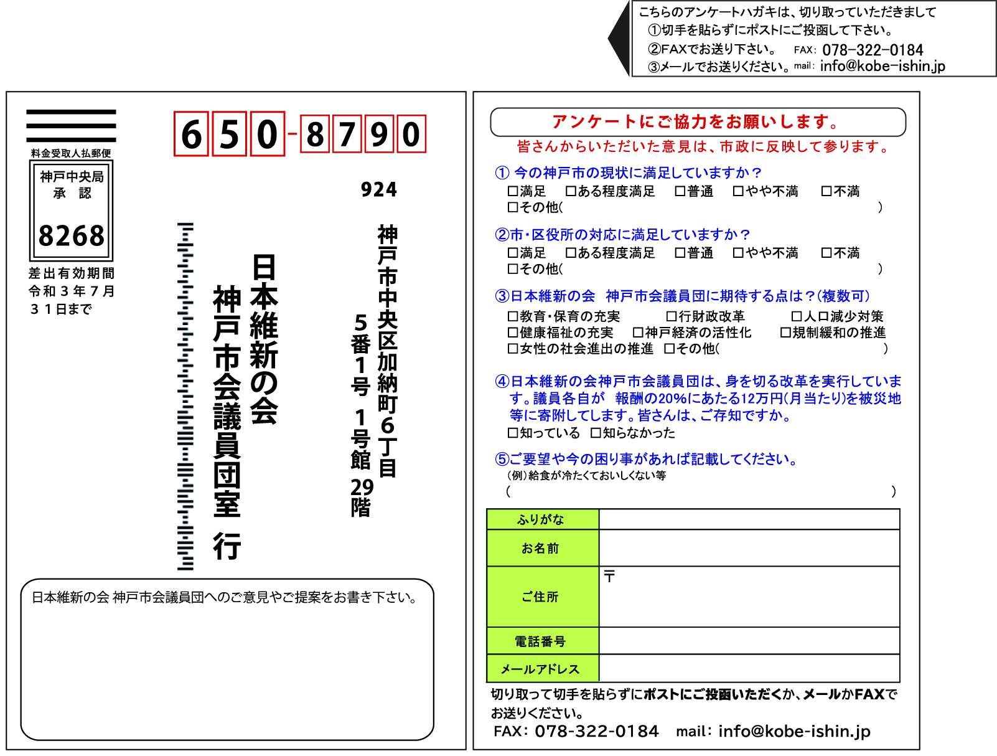Image resolution: width=997 pixels, height=756 pixels.
Task: Click the vertical address 神戸市中央区加納町6丁目
Action: [387, 351]
